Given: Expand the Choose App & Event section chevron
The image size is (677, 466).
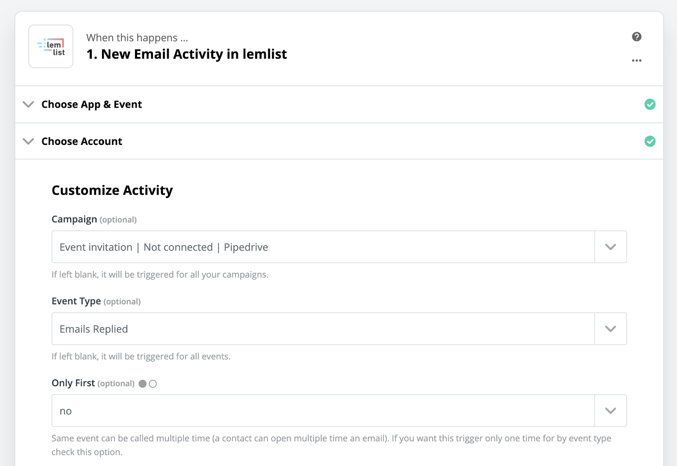Looking at the screenshot, I should click(x=28, y=104).
